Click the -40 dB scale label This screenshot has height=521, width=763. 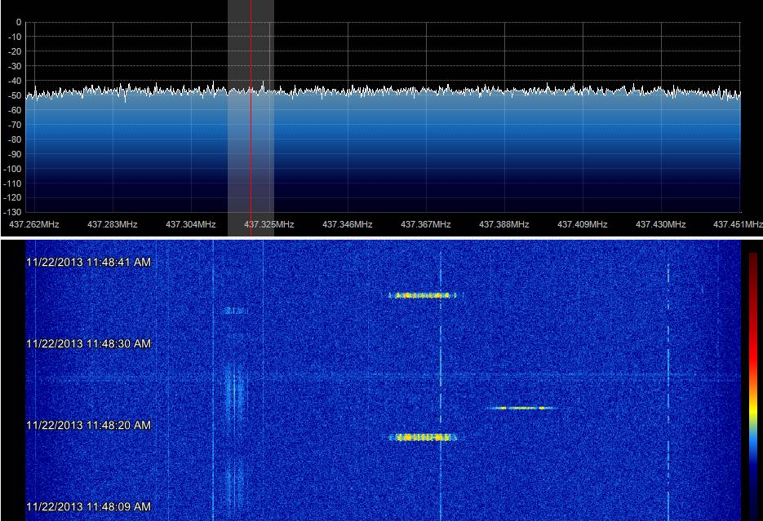pyautogui.click(x=15, y=82)
